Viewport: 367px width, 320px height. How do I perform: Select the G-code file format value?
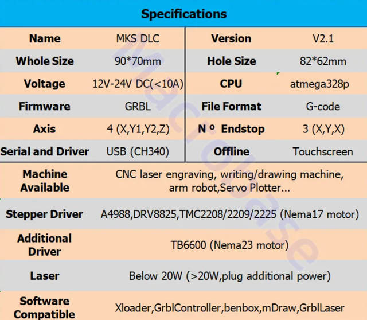click(x=323, y=107)
